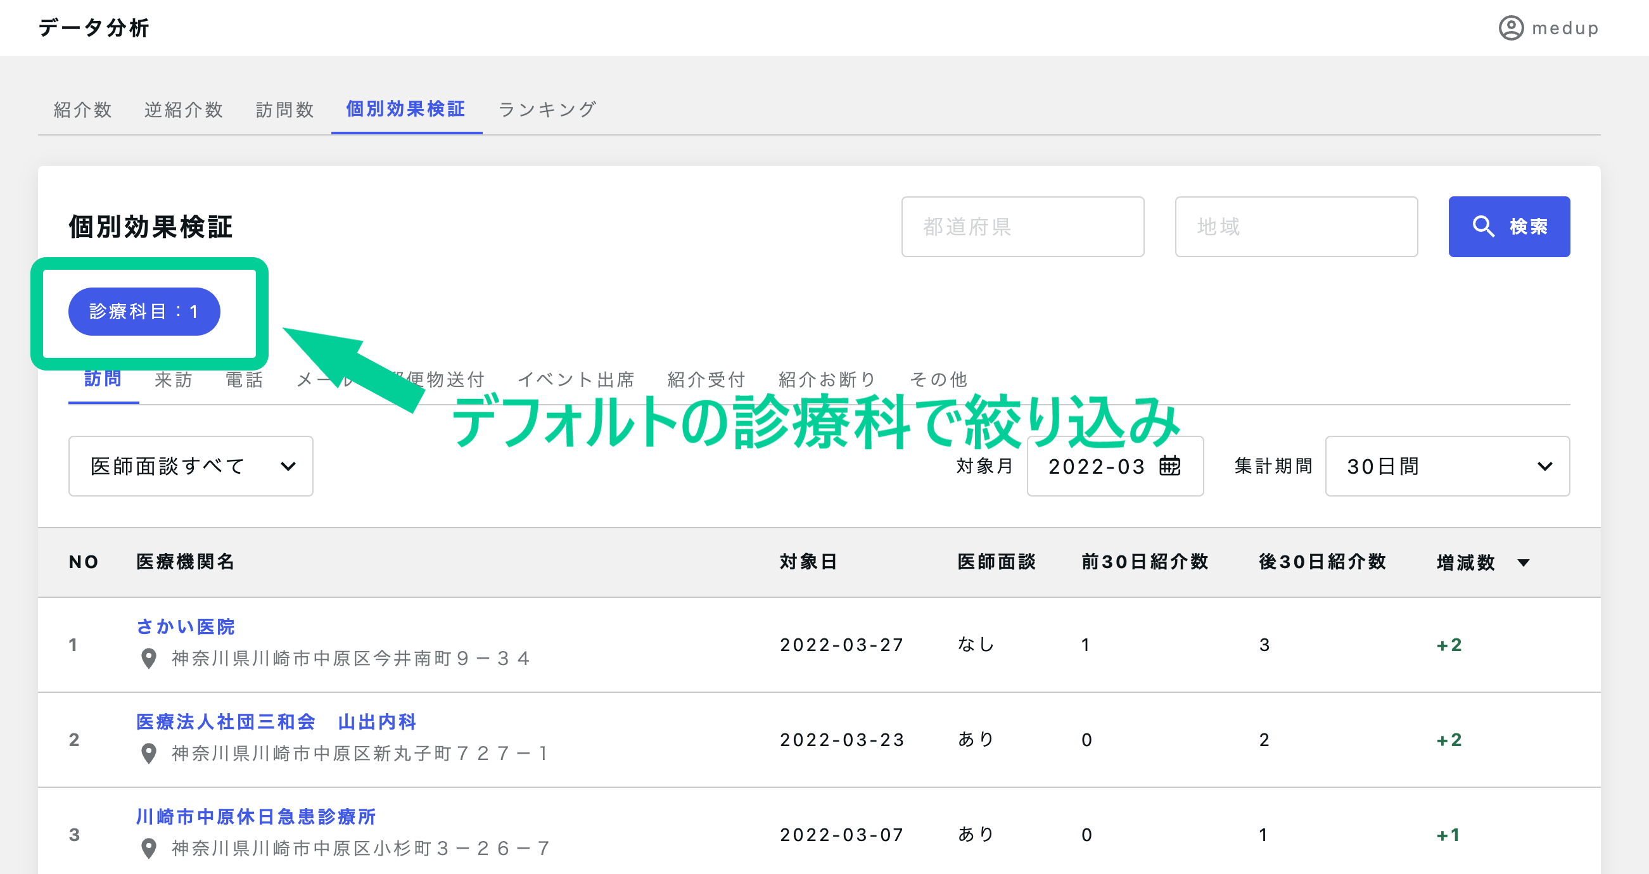Click the address 神奈川県川崎市中原区新丸子町７２７－１

360,753
